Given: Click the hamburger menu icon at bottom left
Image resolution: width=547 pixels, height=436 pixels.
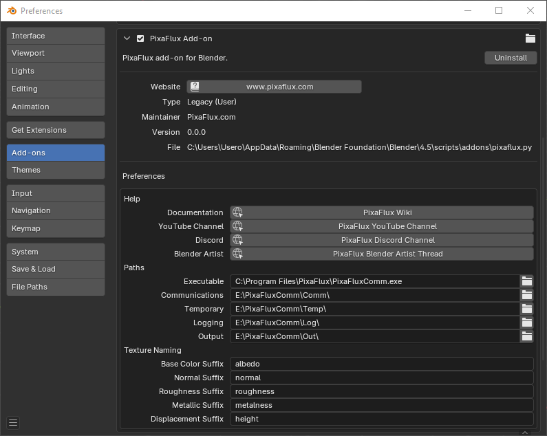Looking at the screenshot, I should click(13, 422).
